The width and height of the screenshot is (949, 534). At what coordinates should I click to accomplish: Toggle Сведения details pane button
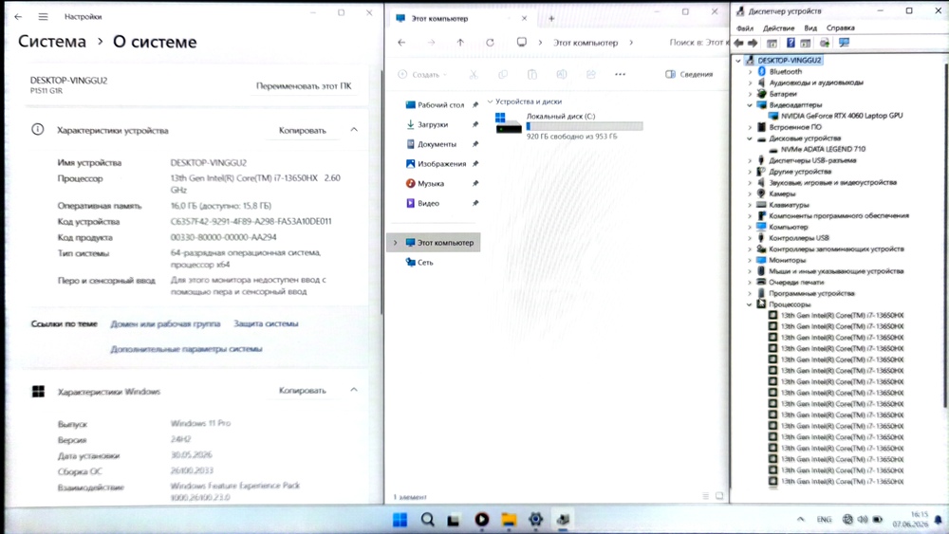point(689,74)
